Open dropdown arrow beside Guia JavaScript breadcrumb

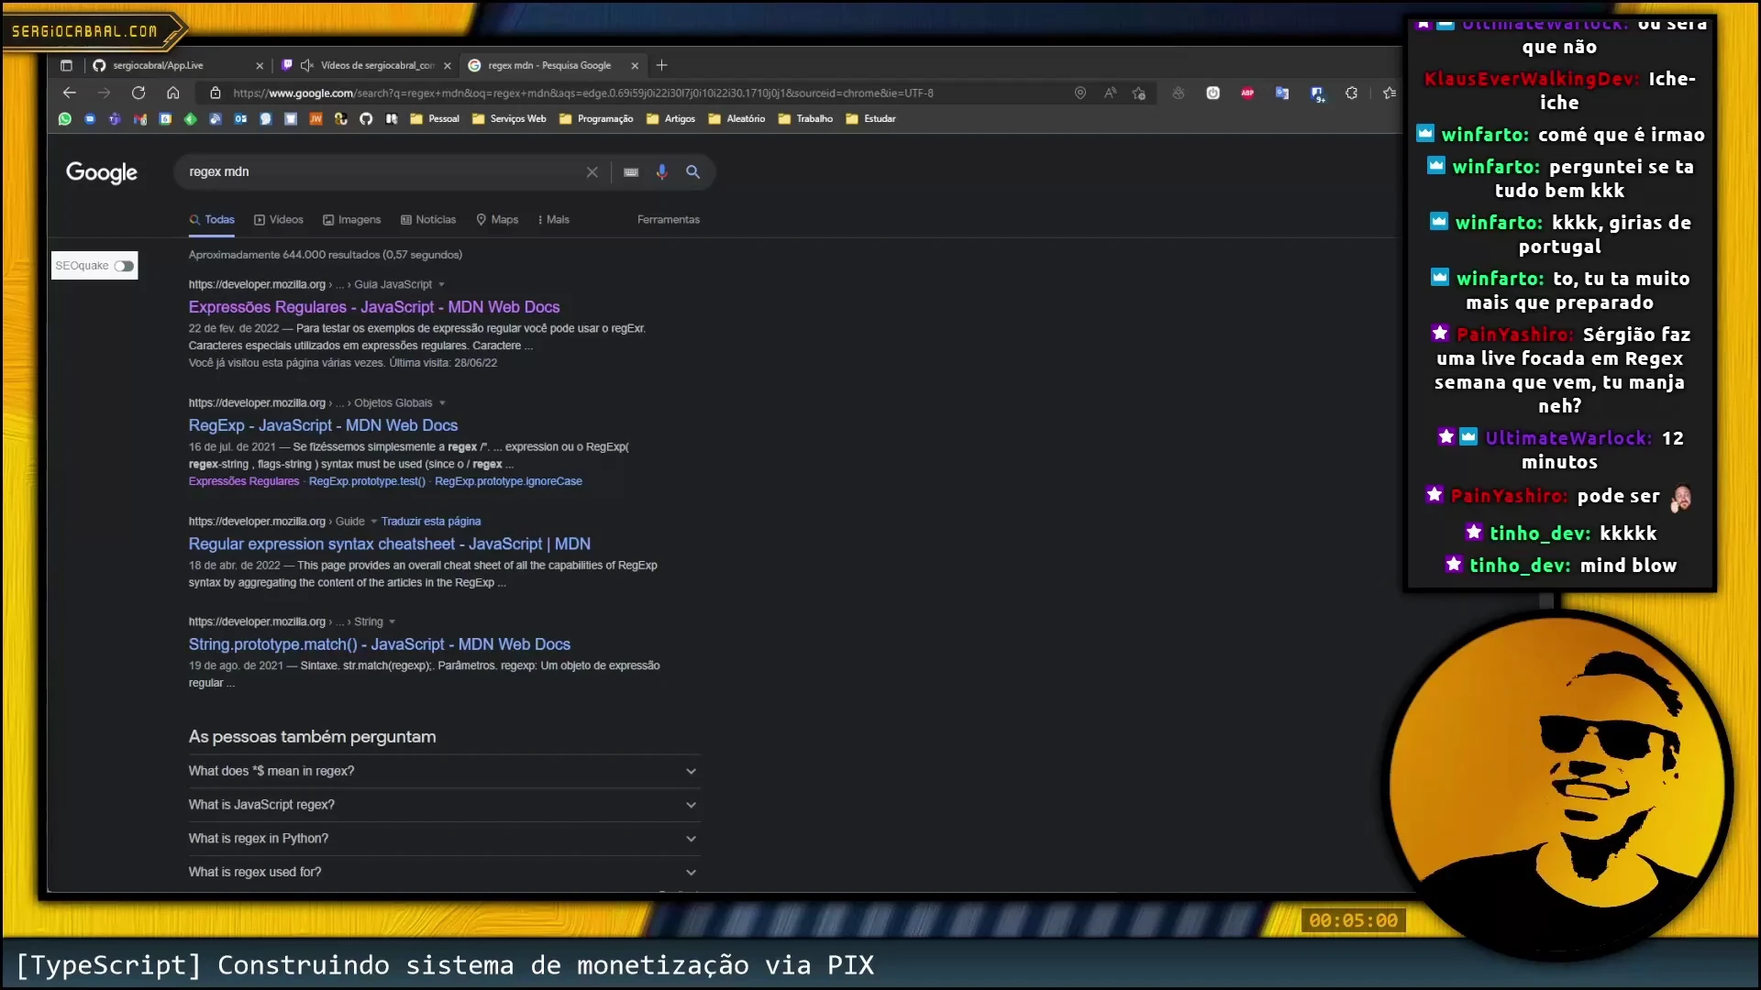coord(442,285)
